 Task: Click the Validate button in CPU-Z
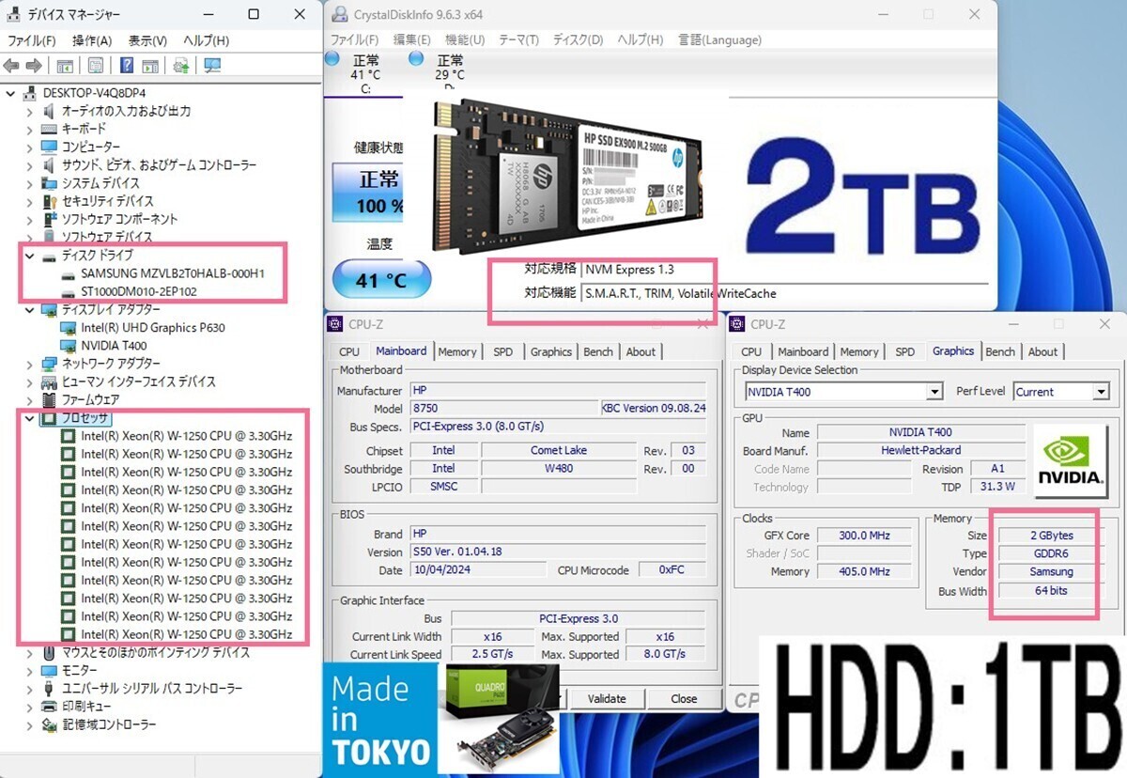point(607,698)
